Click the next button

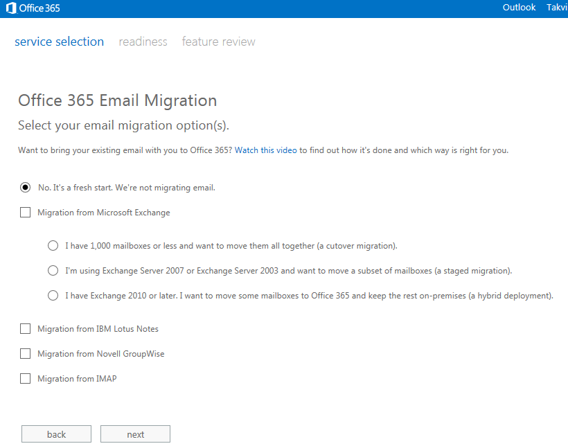135,434
